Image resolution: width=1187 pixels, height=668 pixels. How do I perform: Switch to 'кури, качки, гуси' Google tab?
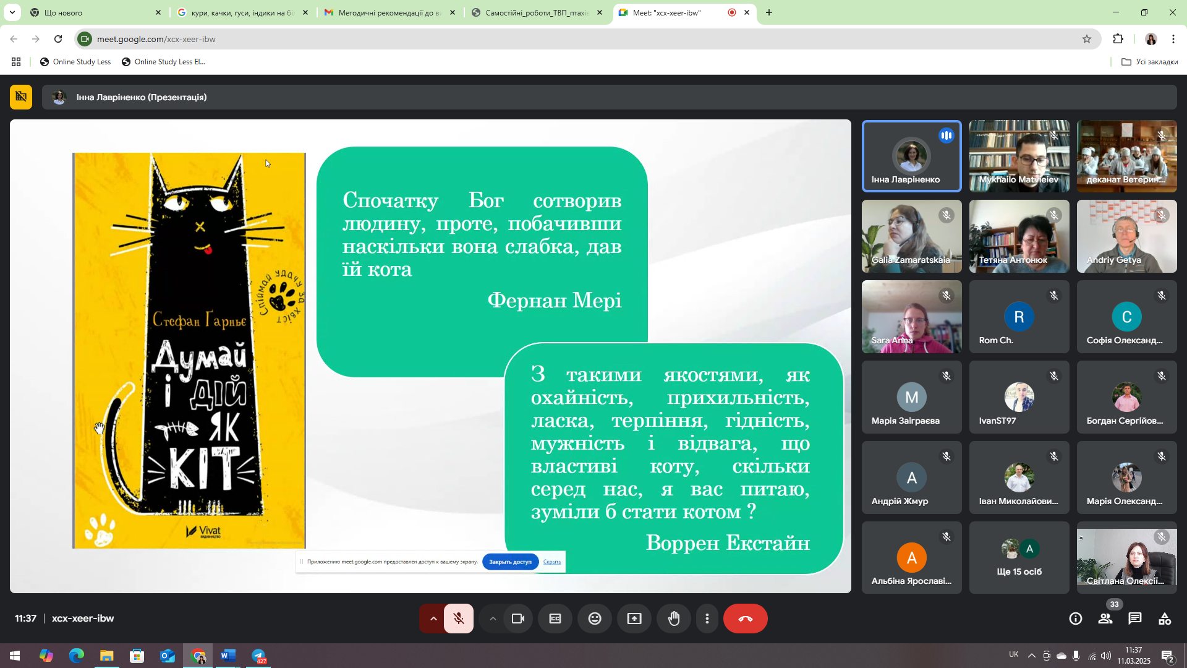[x=241, y=12]
